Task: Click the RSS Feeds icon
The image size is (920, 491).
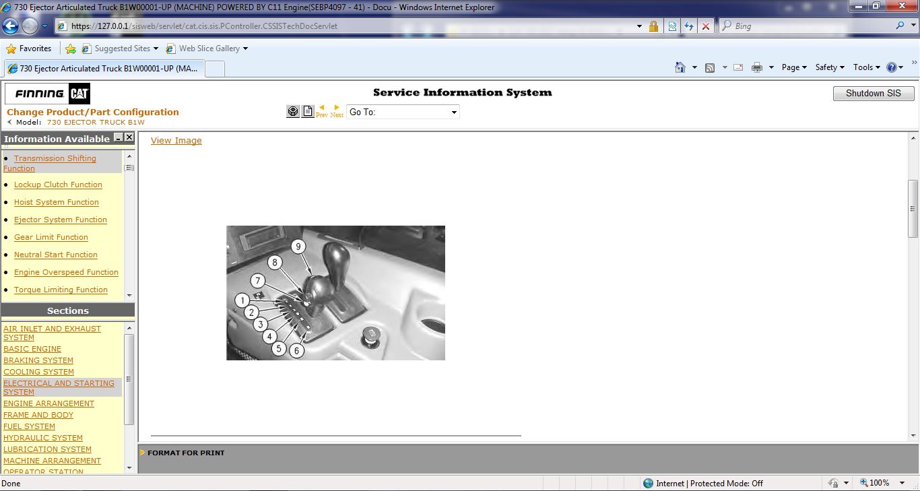Action: pos(710,67)
